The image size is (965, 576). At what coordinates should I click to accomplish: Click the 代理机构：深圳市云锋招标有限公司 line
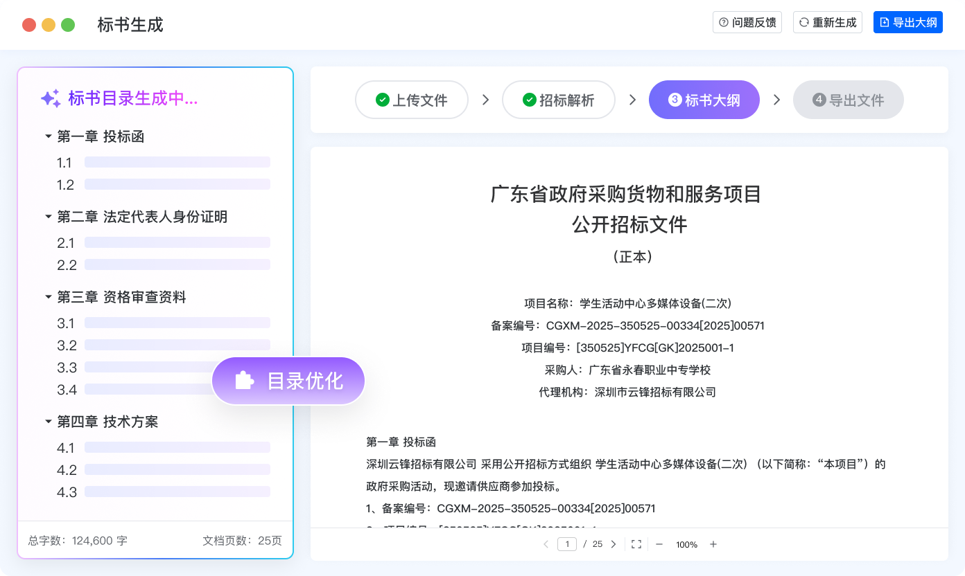tap(627, 392)
